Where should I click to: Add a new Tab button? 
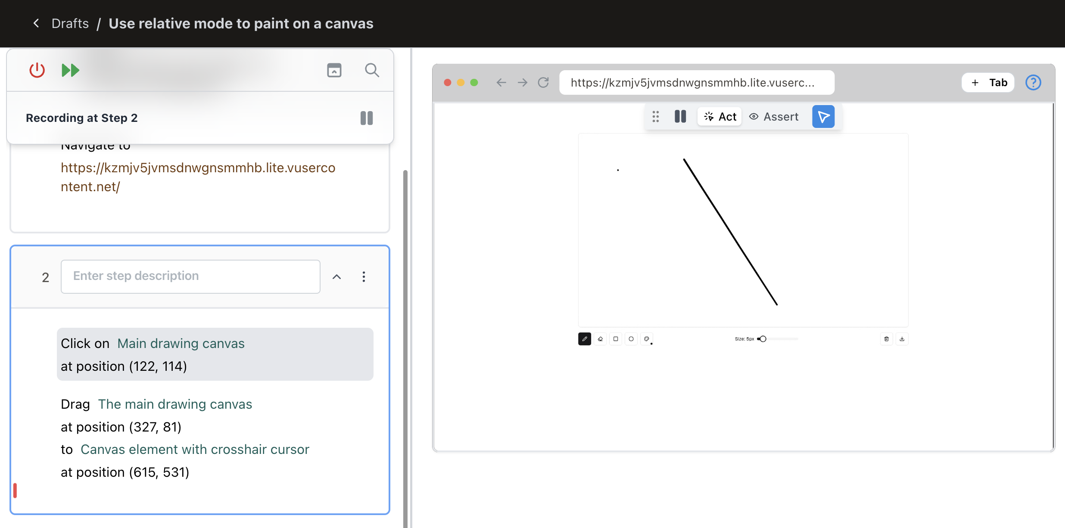point(988,83)
